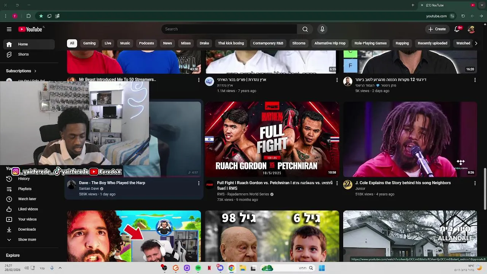Click the page vertical scrollbar
Image resolution: width=487 pixels, height=274 pixels.
click(x=485, y=188)
